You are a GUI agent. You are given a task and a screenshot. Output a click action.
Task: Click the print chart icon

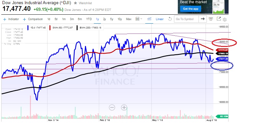[x=211, y=19]
